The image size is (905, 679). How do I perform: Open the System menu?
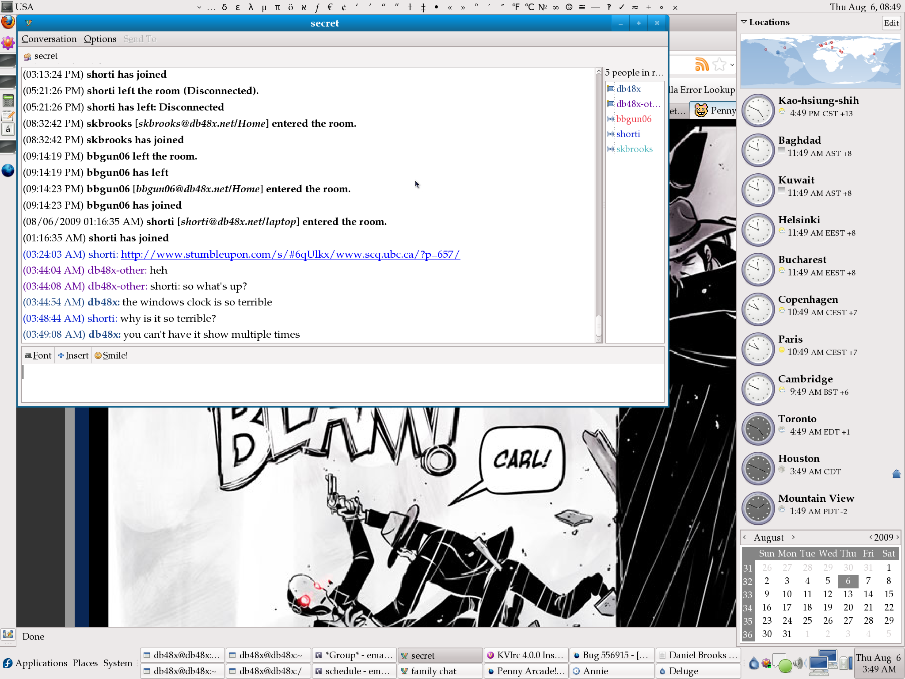pyautogui.click(x=118, y=663)
